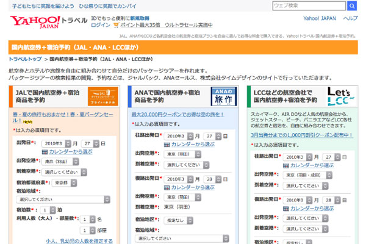Click the ログイン link
Viewport: 366px width, 244px height.
101,25
